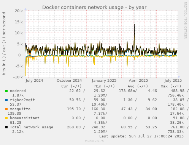Click the 'October 2024' x-axis label
Viewport: 189px width, 145px height.
(x=69, y=81)
